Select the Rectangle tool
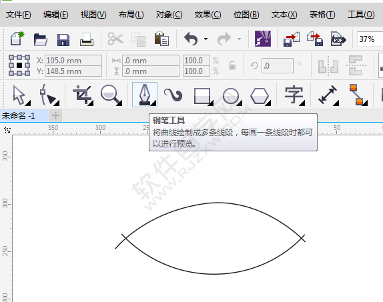The height and width of the screenshot is (302, 383). [x=202, y=96]
